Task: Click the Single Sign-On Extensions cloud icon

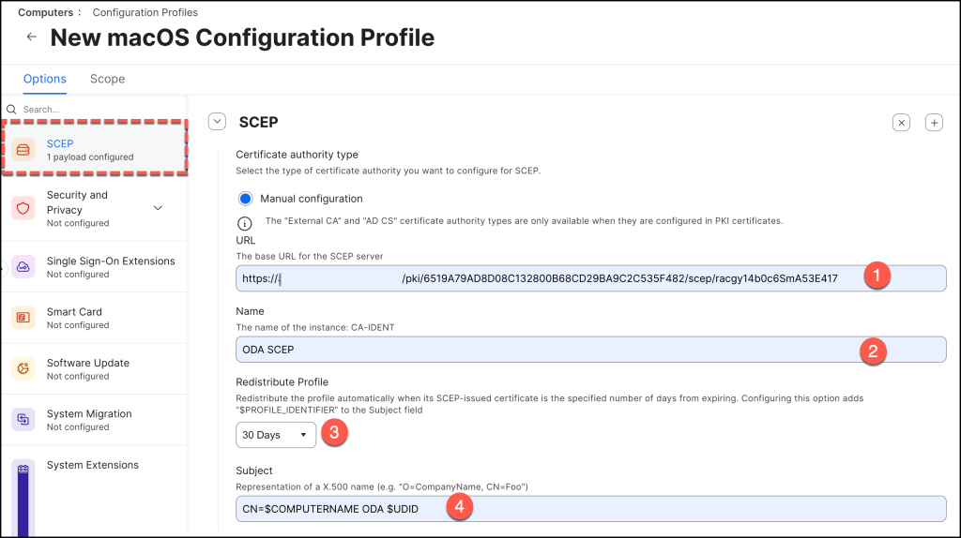Action: [24, 267]
